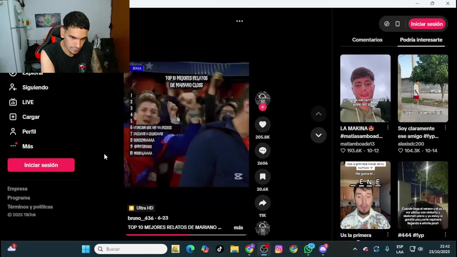This screenshot has width=457, height=257.
Task: Go to the next video with down chevron
Action: tap(318, 135)
